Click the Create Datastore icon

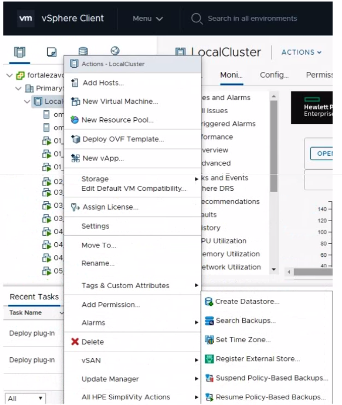click(x=209, y=302)
